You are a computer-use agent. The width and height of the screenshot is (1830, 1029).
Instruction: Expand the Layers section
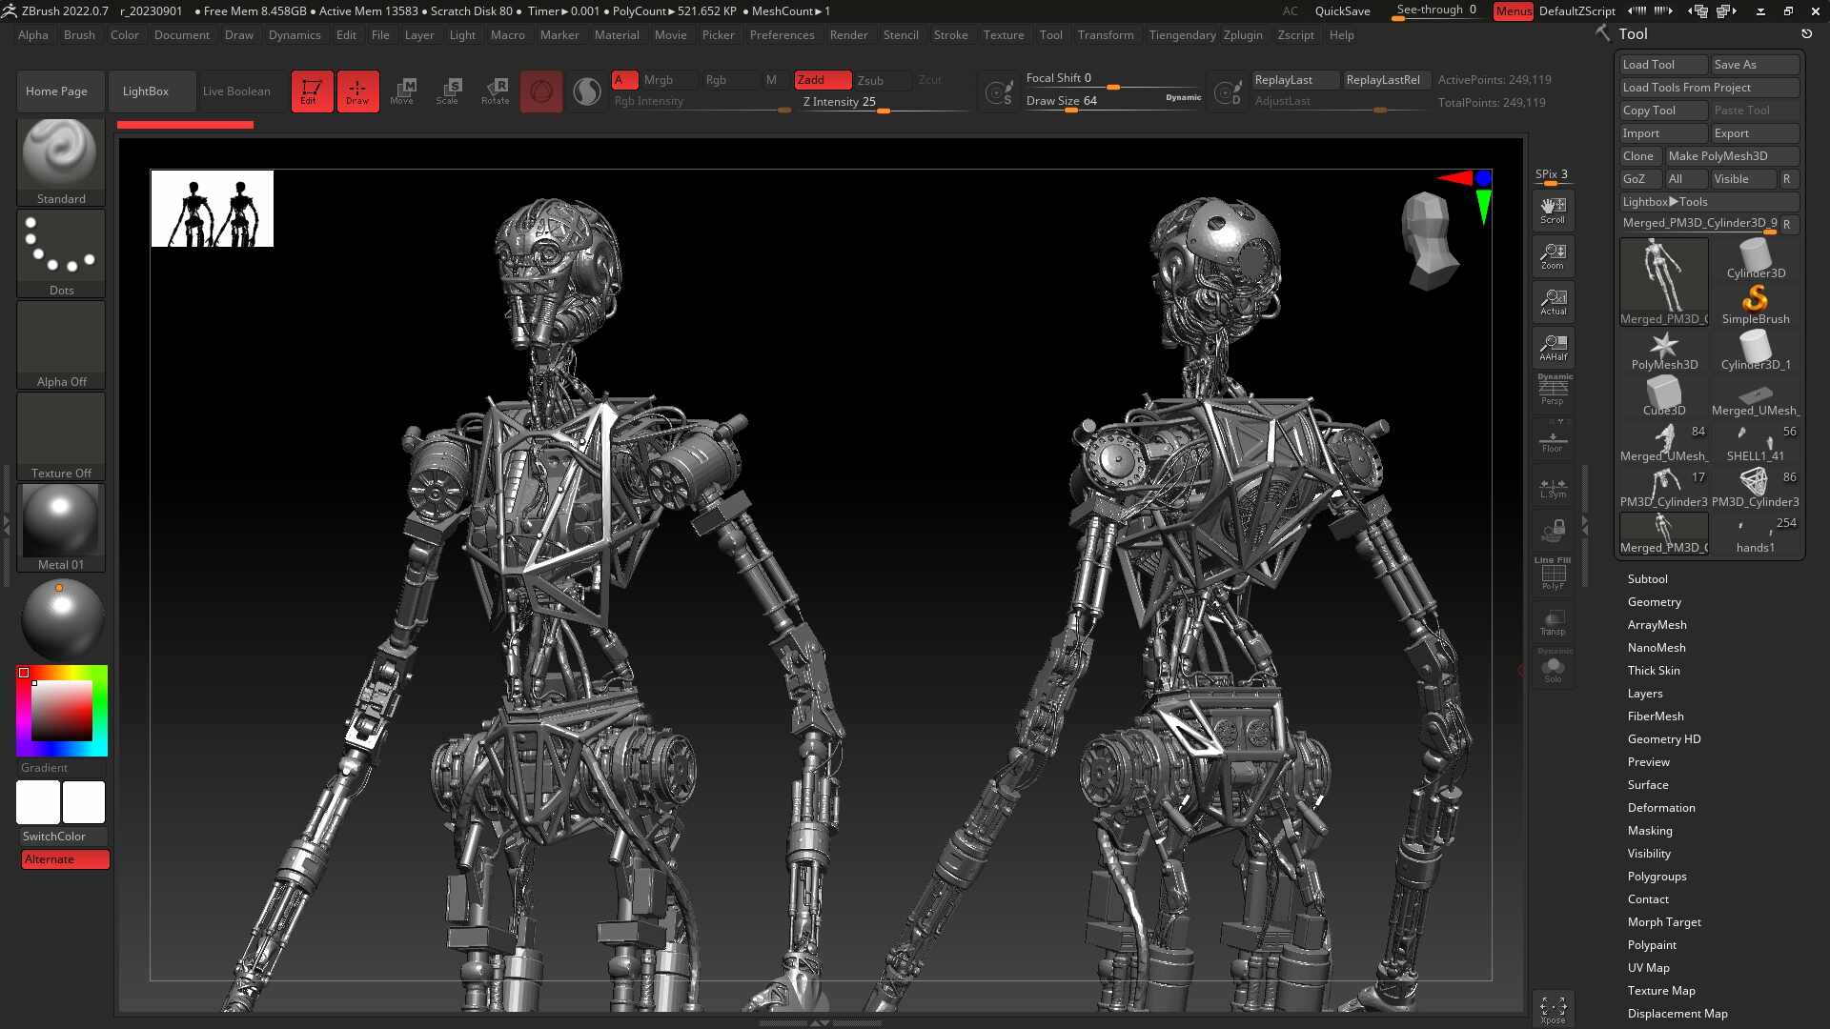point(1644,694)
